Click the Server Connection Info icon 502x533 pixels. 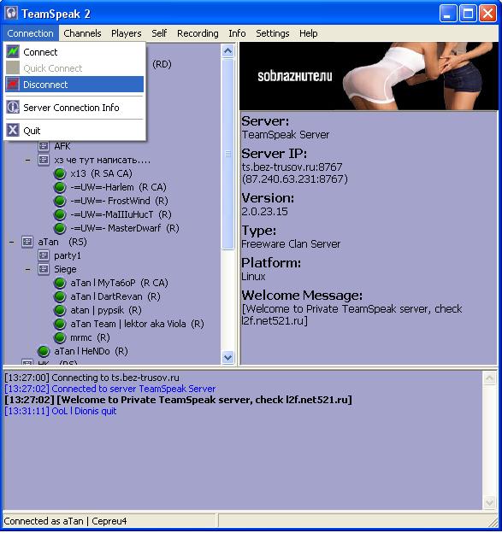click(13, 108)
